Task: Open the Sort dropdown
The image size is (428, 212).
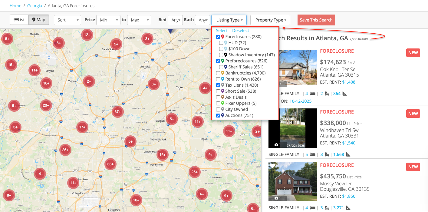Action: pos(67,20)
